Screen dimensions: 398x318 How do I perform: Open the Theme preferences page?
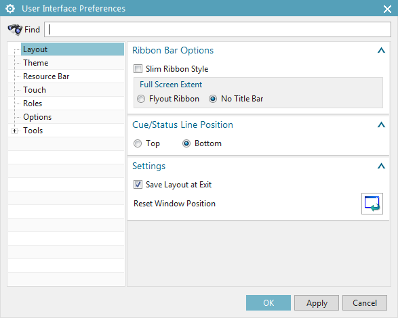click(36, 63)
